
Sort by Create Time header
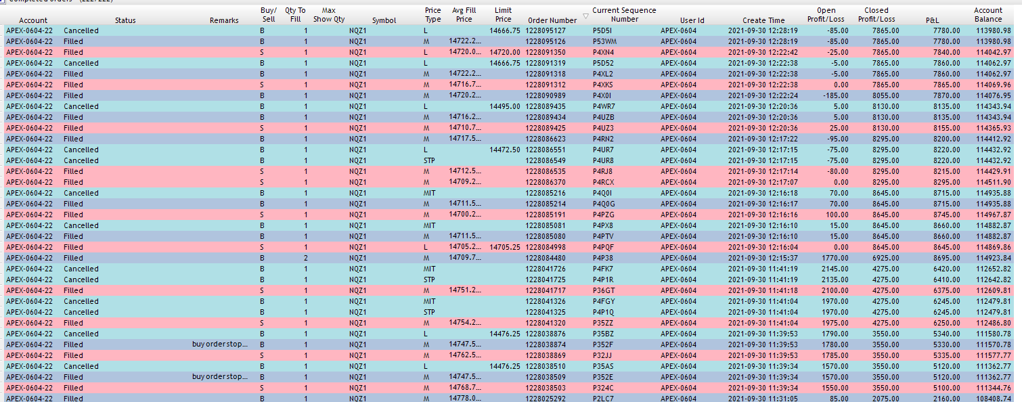[x=763, y=20]
